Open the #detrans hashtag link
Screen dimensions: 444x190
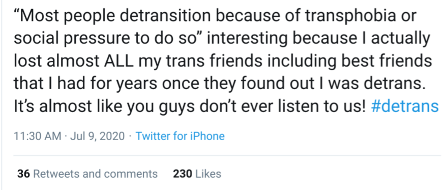pos(405,106)
